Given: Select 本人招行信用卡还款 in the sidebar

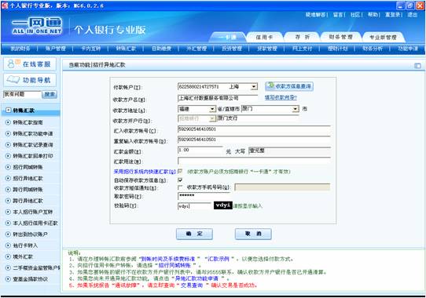Looking at the screenshot, I should [x=35, y=223].
